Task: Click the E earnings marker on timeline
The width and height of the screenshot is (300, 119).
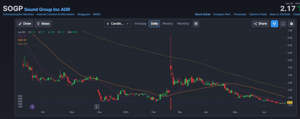Action: 97,107
